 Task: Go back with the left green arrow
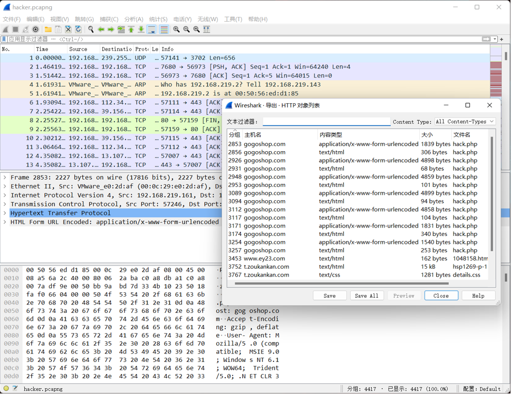point(101,29)
